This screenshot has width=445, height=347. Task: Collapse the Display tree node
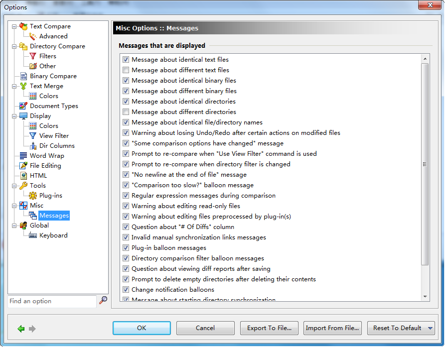[13, 116]
